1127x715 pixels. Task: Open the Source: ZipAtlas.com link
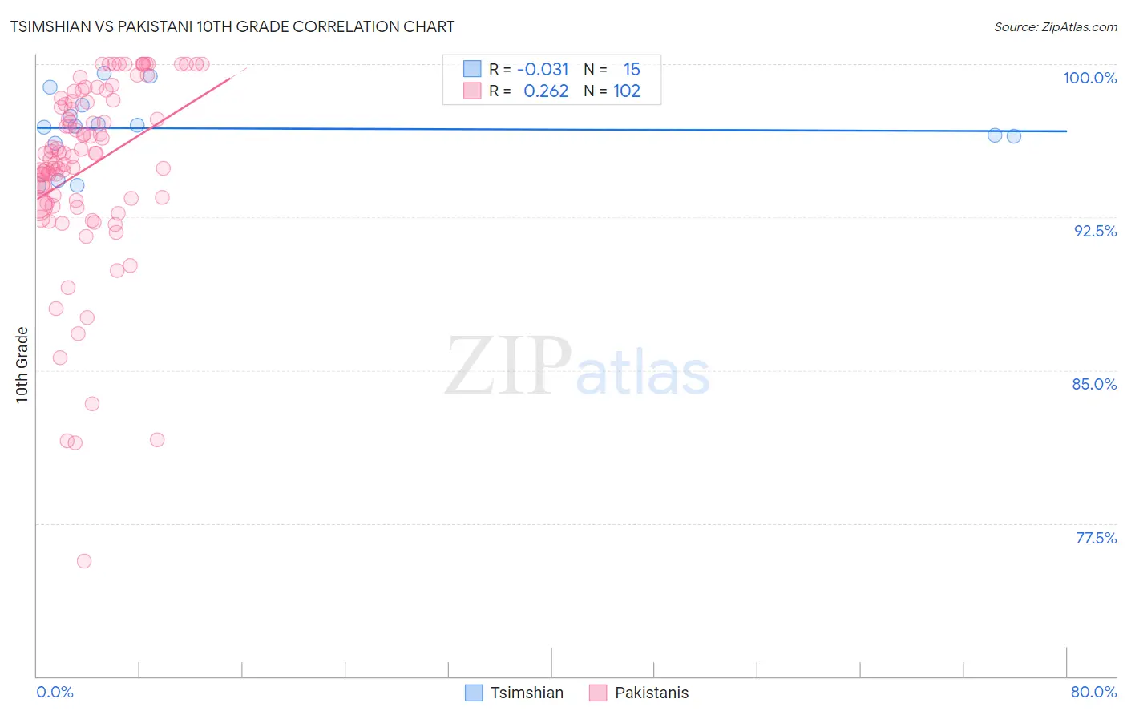(1056, 26)
